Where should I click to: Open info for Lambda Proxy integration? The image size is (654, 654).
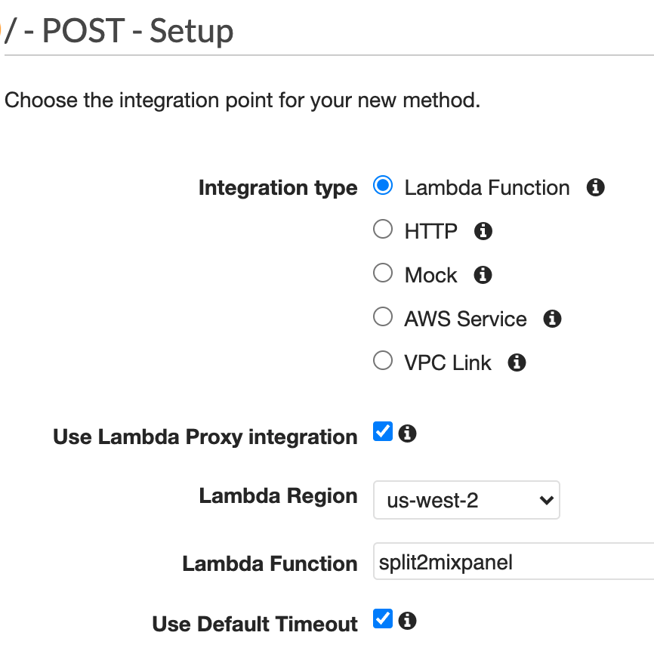point(406,432)
